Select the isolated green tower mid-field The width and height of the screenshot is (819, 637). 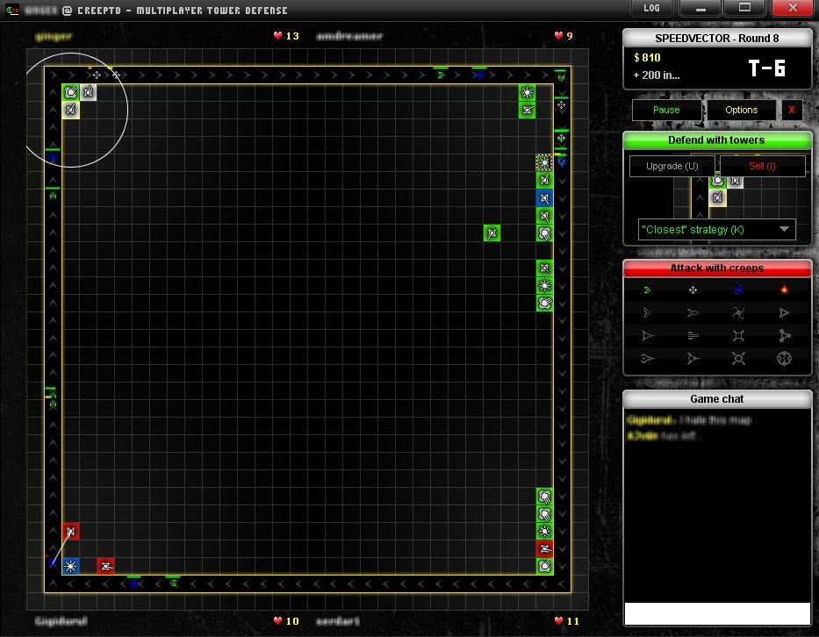pos(492,233)
